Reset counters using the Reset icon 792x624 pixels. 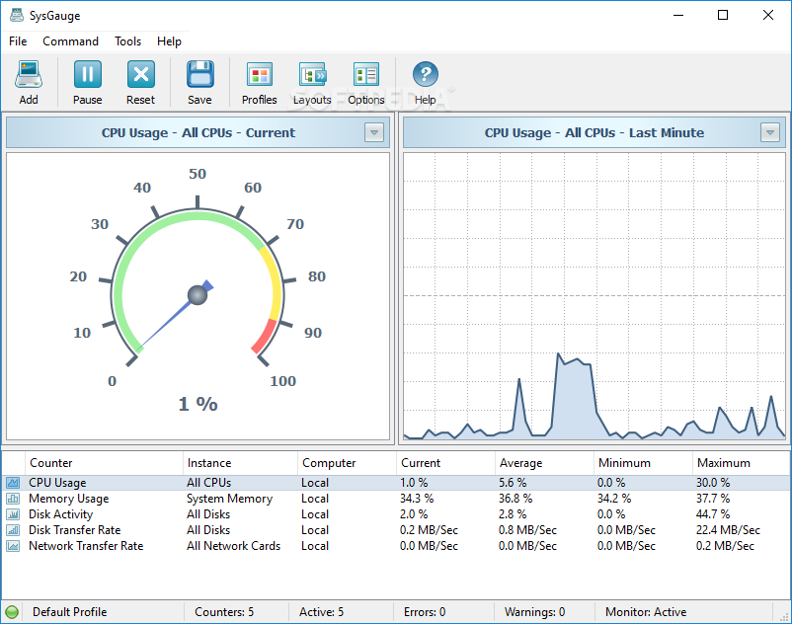pyautogui.click(x=140, y=75)
